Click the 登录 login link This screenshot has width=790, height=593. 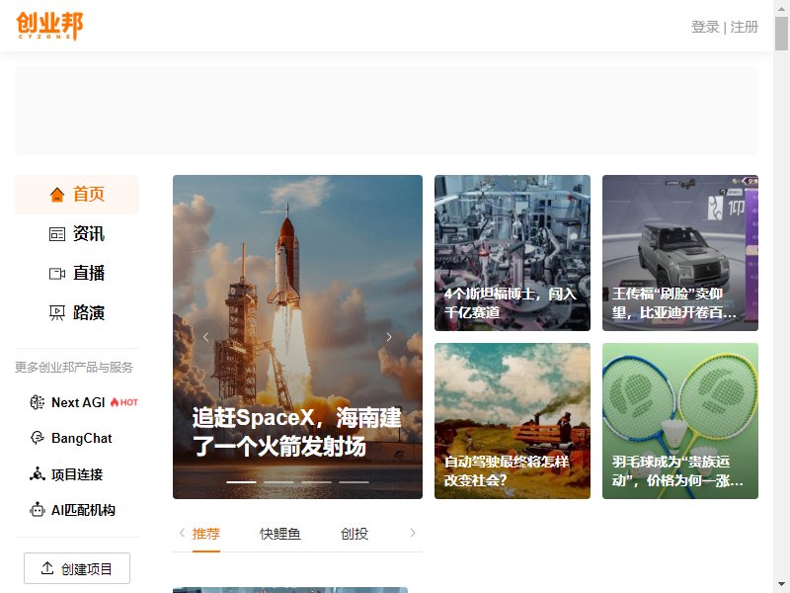[705, 27]
